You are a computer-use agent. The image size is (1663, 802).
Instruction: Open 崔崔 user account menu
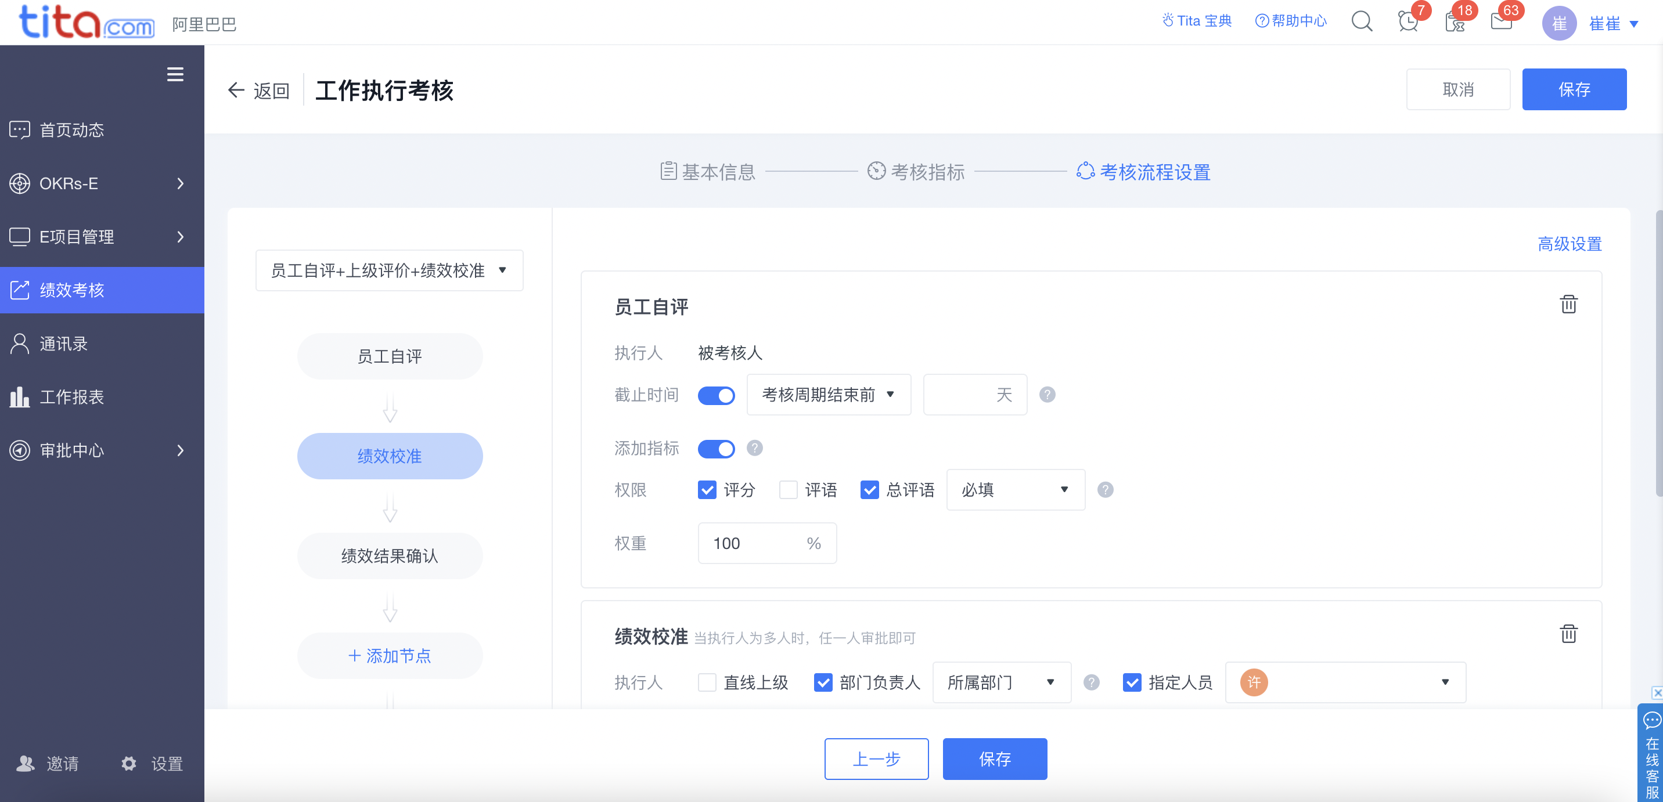[x=1613, y=24]
